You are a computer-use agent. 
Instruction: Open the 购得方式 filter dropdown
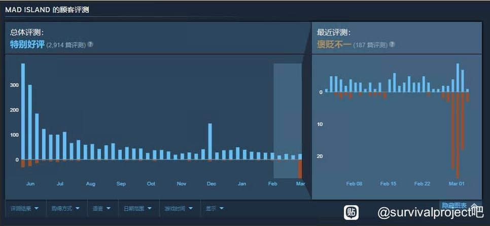(x=65, y=208)
